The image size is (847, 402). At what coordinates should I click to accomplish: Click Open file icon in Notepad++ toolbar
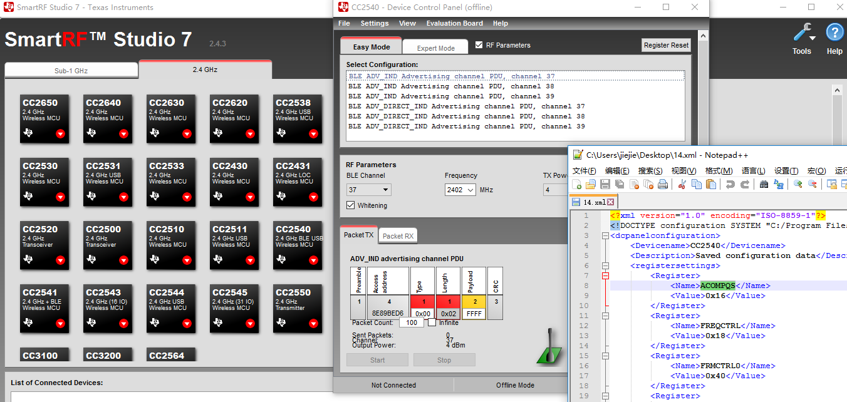point(591,184)
